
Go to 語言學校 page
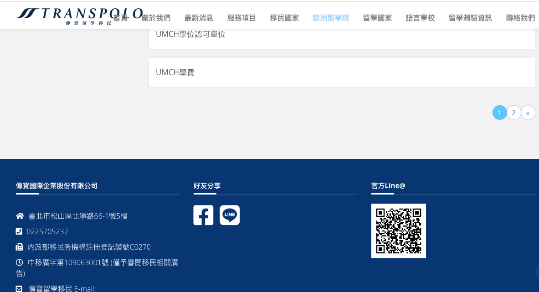tap(420, 18)
